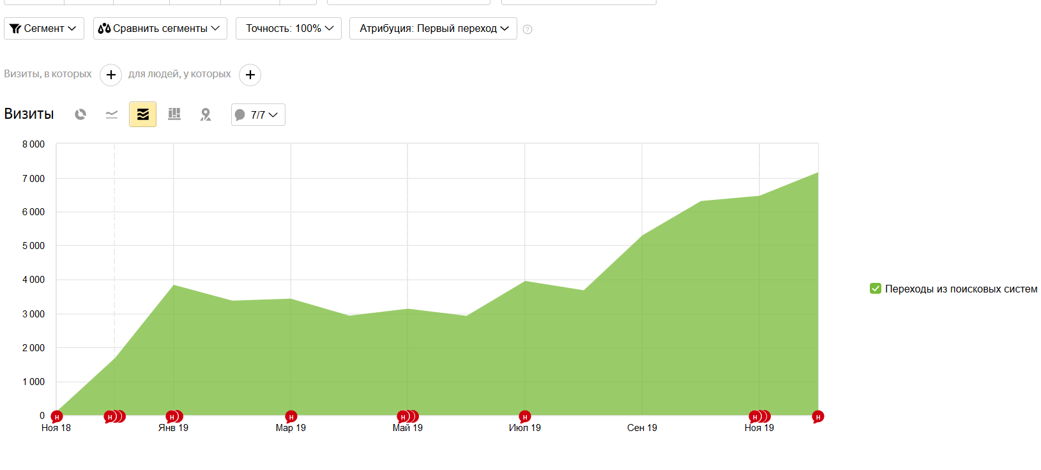
Task: Add people condition with plus button
Action: [250, 75]
